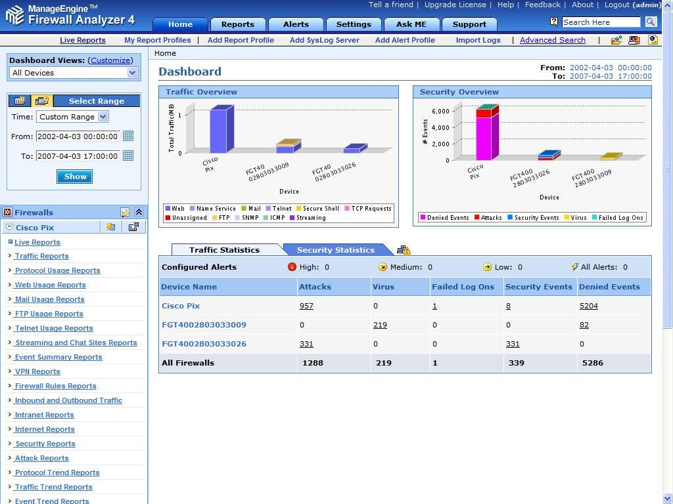Click the Denied Events magenta legend swatch
The height and width of the screenshot is (504, 673).
coord(423,217)
